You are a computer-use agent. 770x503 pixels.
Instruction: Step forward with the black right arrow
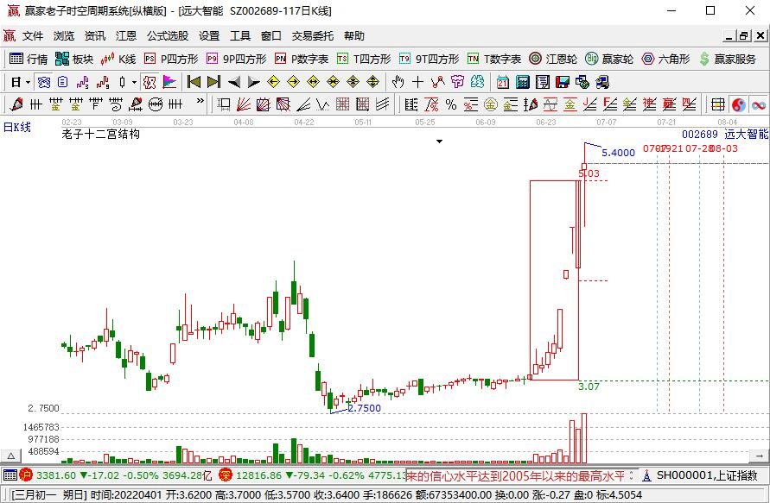253,82
